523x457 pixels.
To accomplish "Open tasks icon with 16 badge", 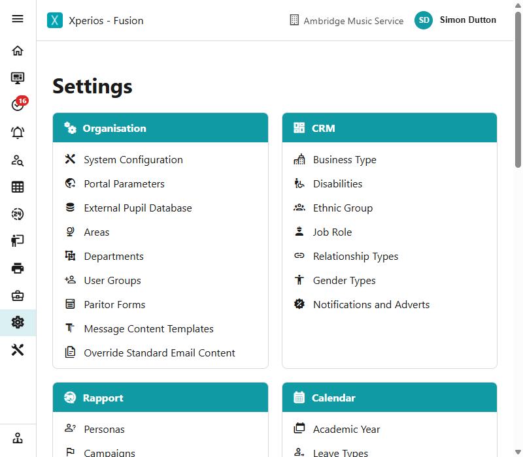I will pos(20,104).
